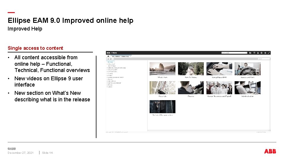The height and width of the screenshot is (160, 284).
Task: Click the bullet 'New videos on Ellipse 9 user interface'
Action: pyautogui.click(x=49, y=82)
